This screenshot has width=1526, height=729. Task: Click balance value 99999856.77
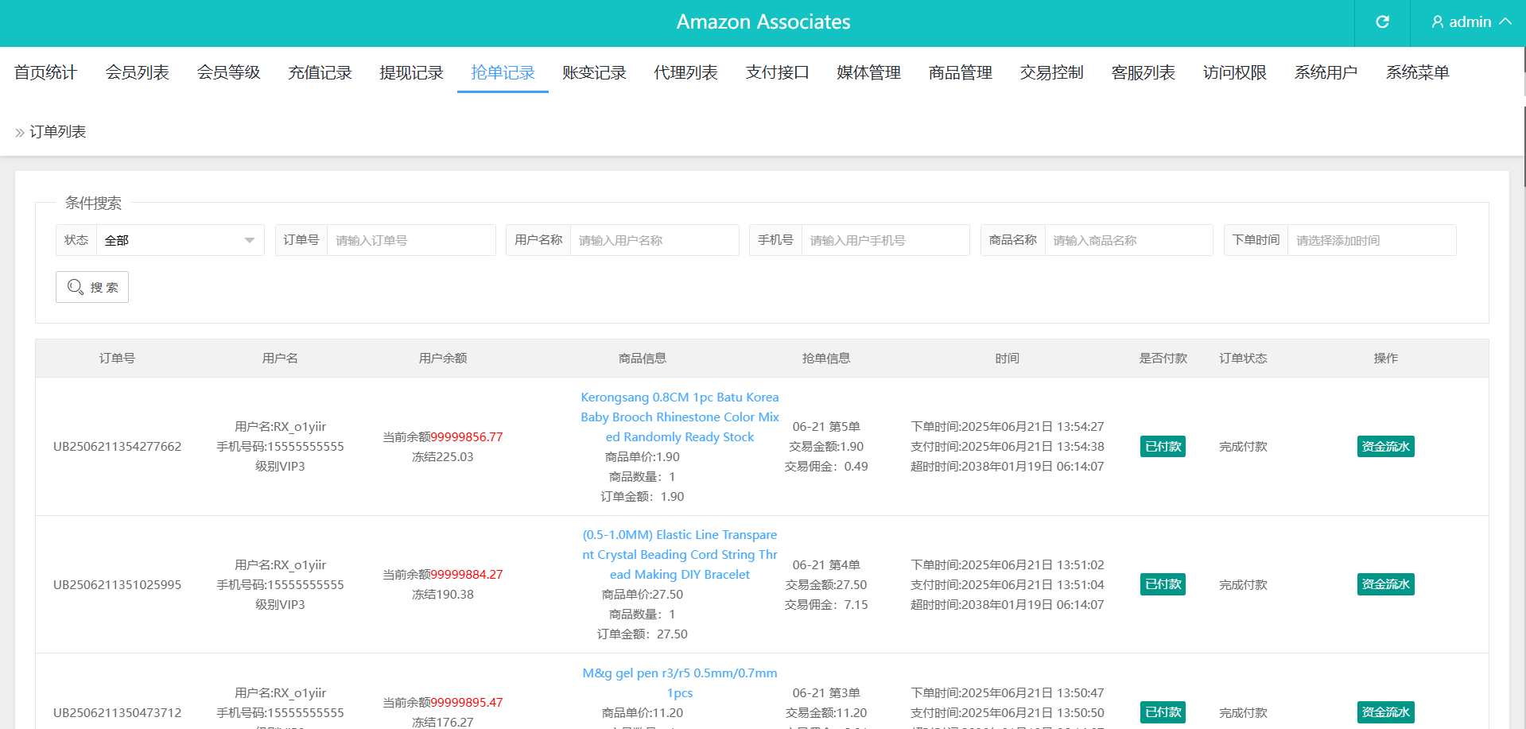pos(467,437)
